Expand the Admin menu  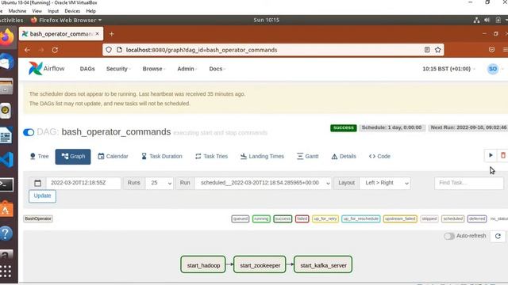click(x=187, y=69)
